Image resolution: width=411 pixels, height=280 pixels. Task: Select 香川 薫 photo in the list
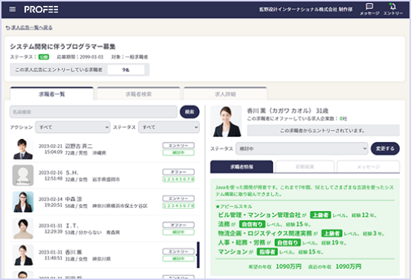coord(23,255)
